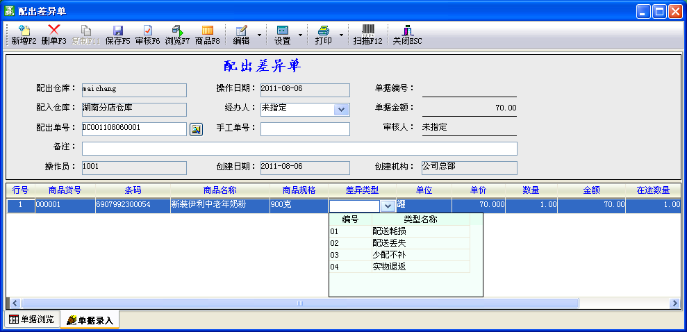The width and height of the screenshot is (687, 332).
Task: Click the 行号 column header
Action: pyautogui.click(x=21, y=190)
